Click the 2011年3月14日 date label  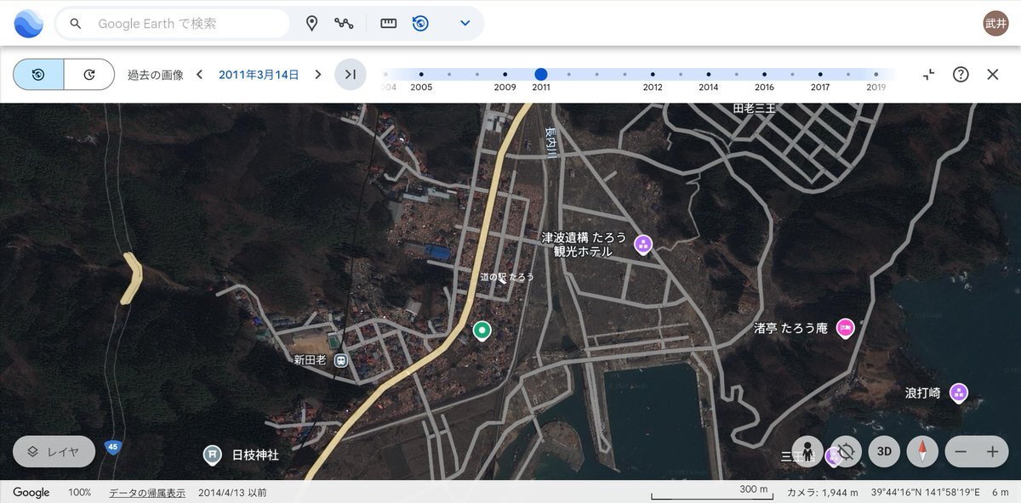click(259, 75)
